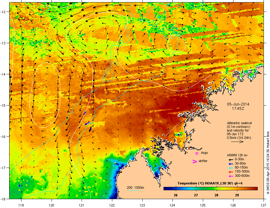The width and height of the screenshot is (270, 208).
Task: Click the colorbar value 29
Action: coord(237,195)
